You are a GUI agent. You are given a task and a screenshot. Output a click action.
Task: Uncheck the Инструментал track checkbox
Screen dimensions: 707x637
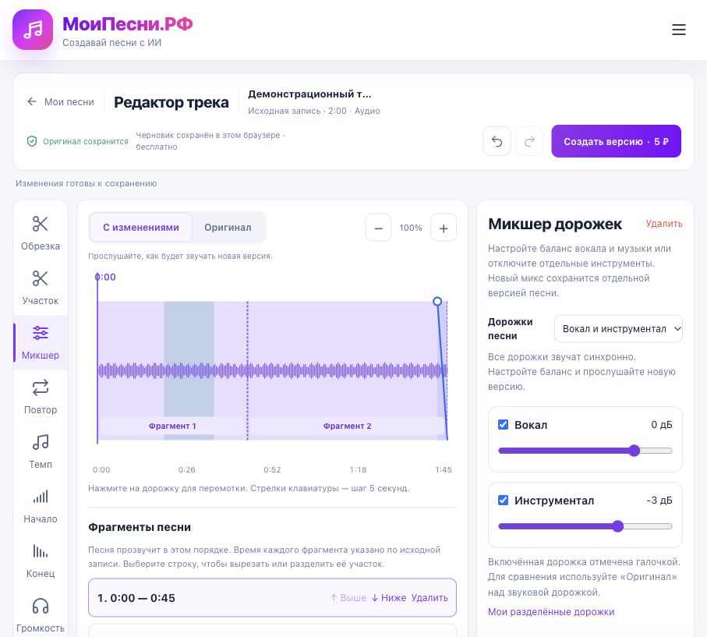[504, 501]
